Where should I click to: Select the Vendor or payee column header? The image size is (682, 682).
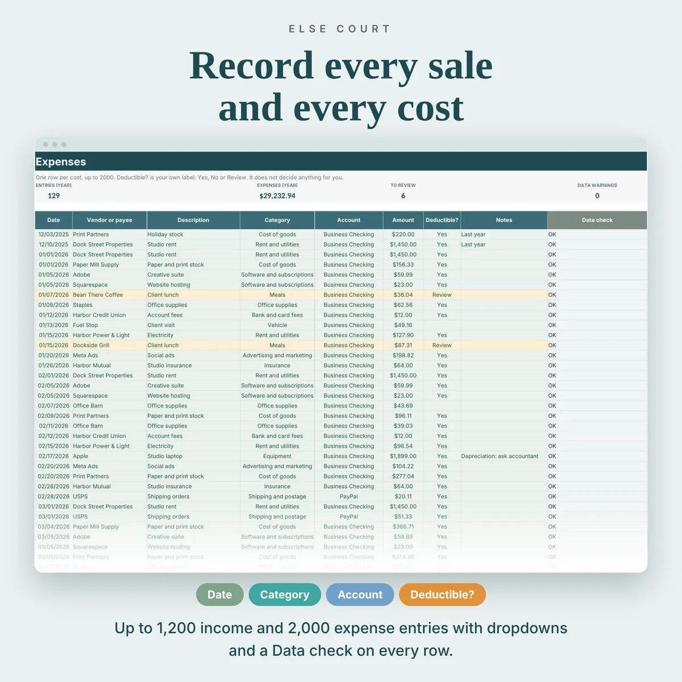(109, 220)
